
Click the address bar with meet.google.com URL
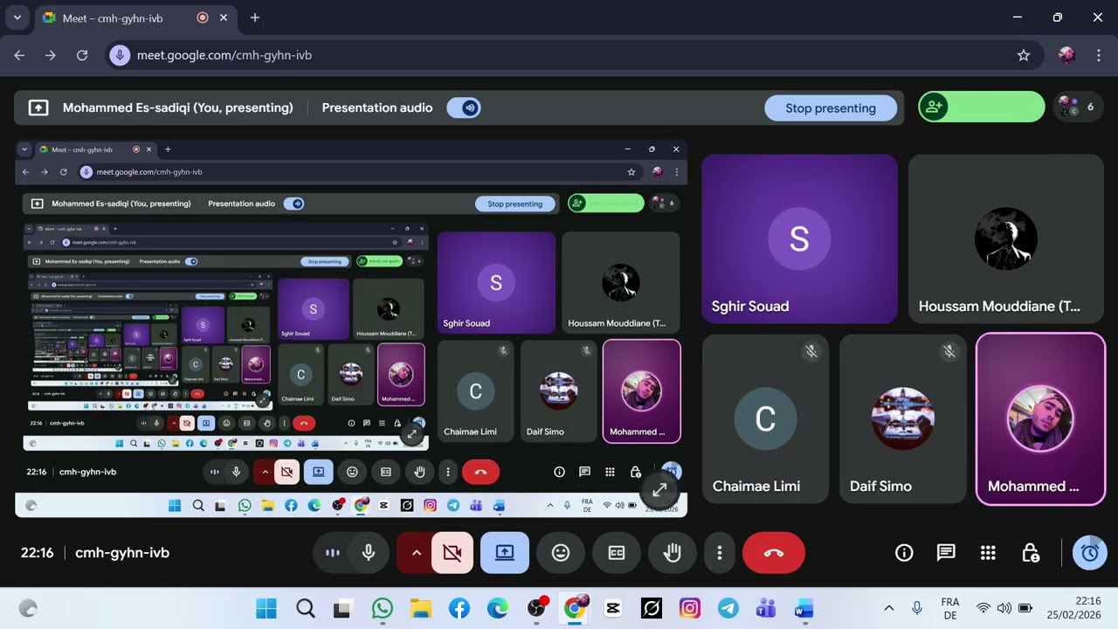tap(575, 55)
